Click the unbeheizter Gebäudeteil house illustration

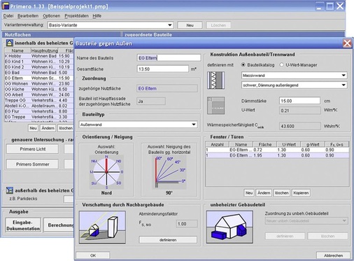(x=229, y=227)
